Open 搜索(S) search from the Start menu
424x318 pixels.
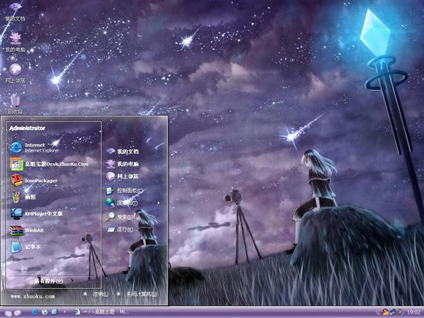point(119,217)
